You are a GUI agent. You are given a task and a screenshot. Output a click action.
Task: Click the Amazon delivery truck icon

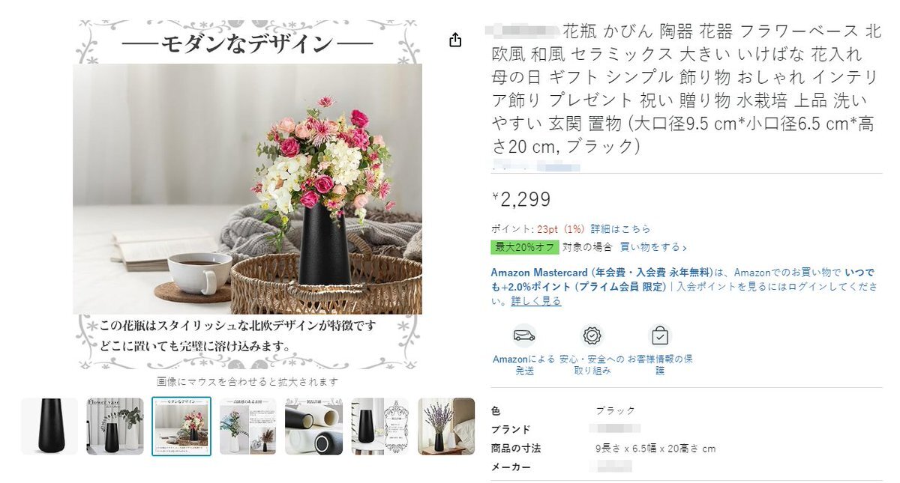(x=524, y=335)
